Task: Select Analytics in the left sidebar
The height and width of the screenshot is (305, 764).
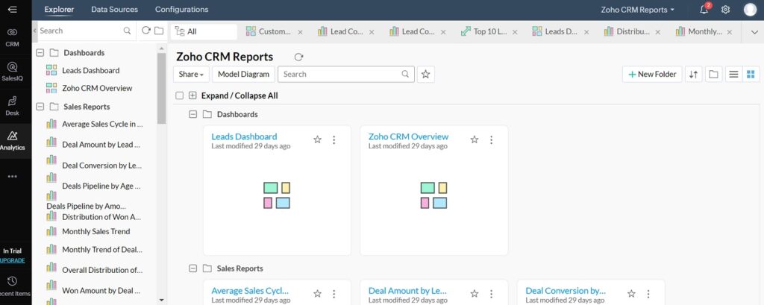Action: (13, 140)
